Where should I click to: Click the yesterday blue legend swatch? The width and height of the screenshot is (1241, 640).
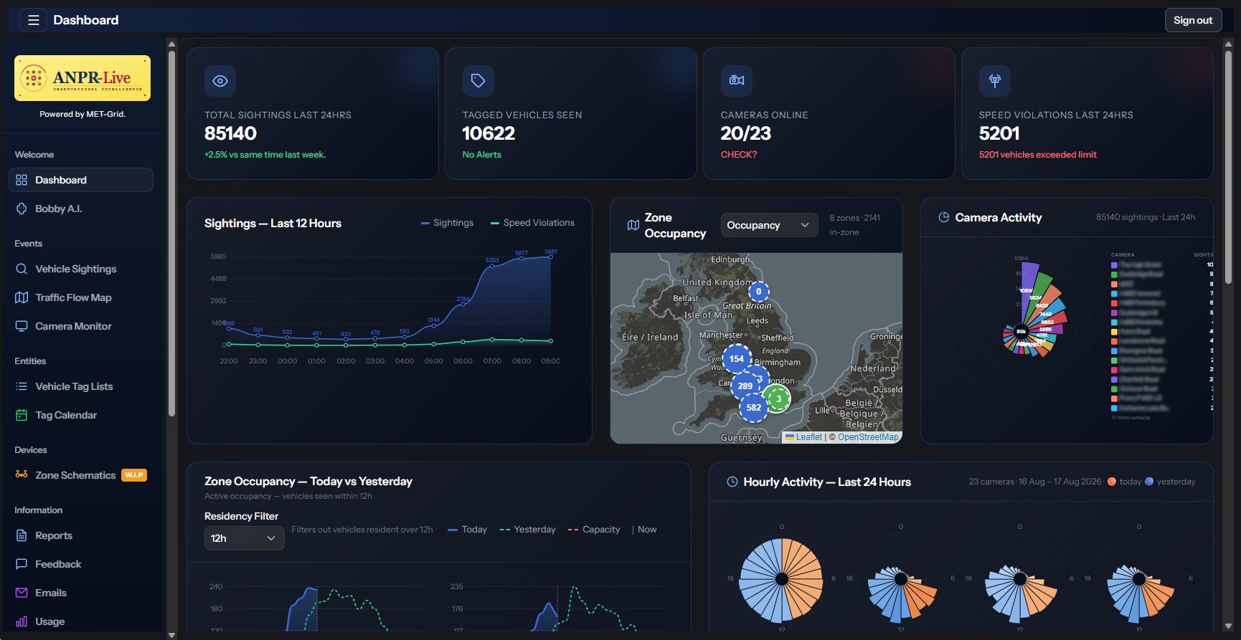click(1149, 482)
